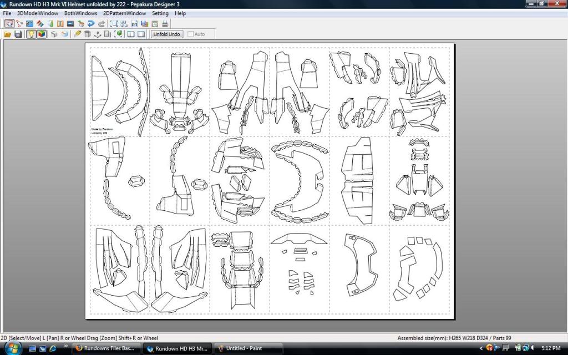Screen dimensions: 568x355
Task: Click the printer icon
Action: coord(165,23)
